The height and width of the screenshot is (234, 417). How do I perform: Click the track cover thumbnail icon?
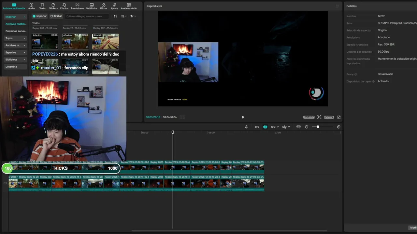click(x=5, y=183)
